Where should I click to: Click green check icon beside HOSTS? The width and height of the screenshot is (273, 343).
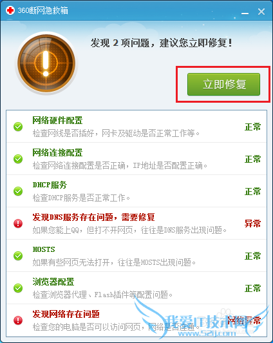(18, 256)
